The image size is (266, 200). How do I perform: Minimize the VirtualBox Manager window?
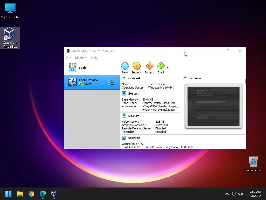tap(216, 51)
